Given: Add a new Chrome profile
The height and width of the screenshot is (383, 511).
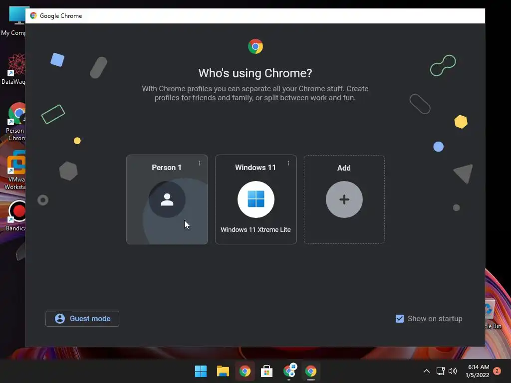Looking at the screenshot, I should click(x=344, y=199).
